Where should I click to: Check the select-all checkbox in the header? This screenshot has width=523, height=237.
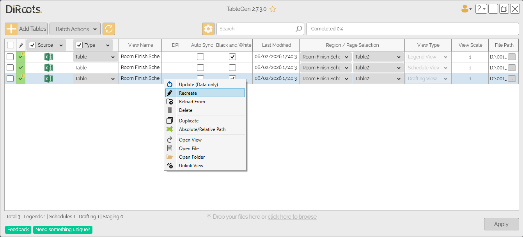coord(11,45)
